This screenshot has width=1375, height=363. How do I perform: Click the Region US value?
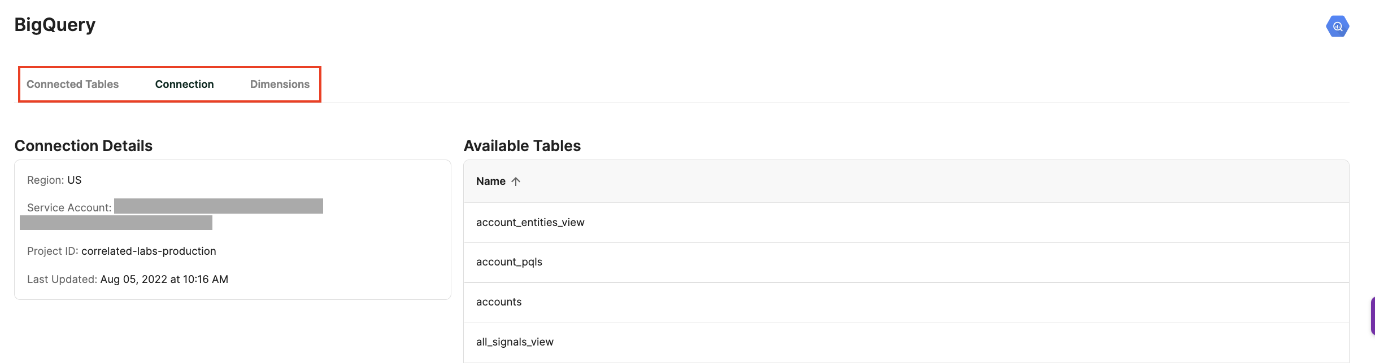(x=75, y=180)
